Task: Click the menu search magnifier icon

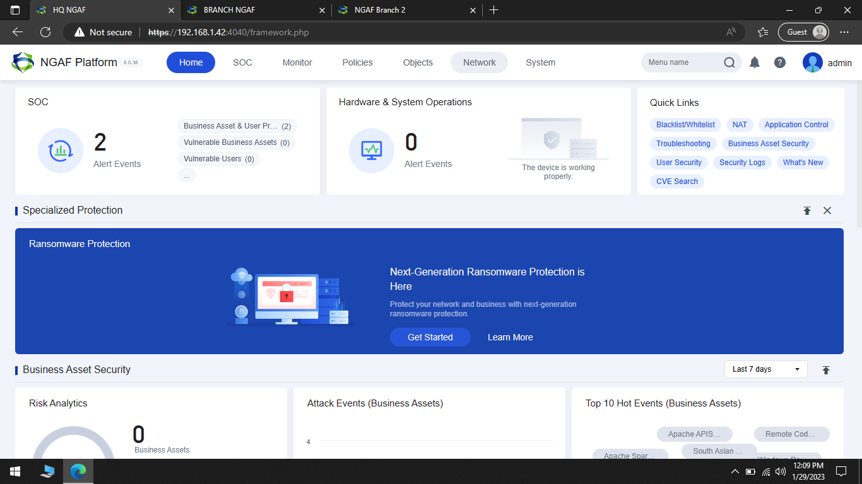Action: (729, 62)
